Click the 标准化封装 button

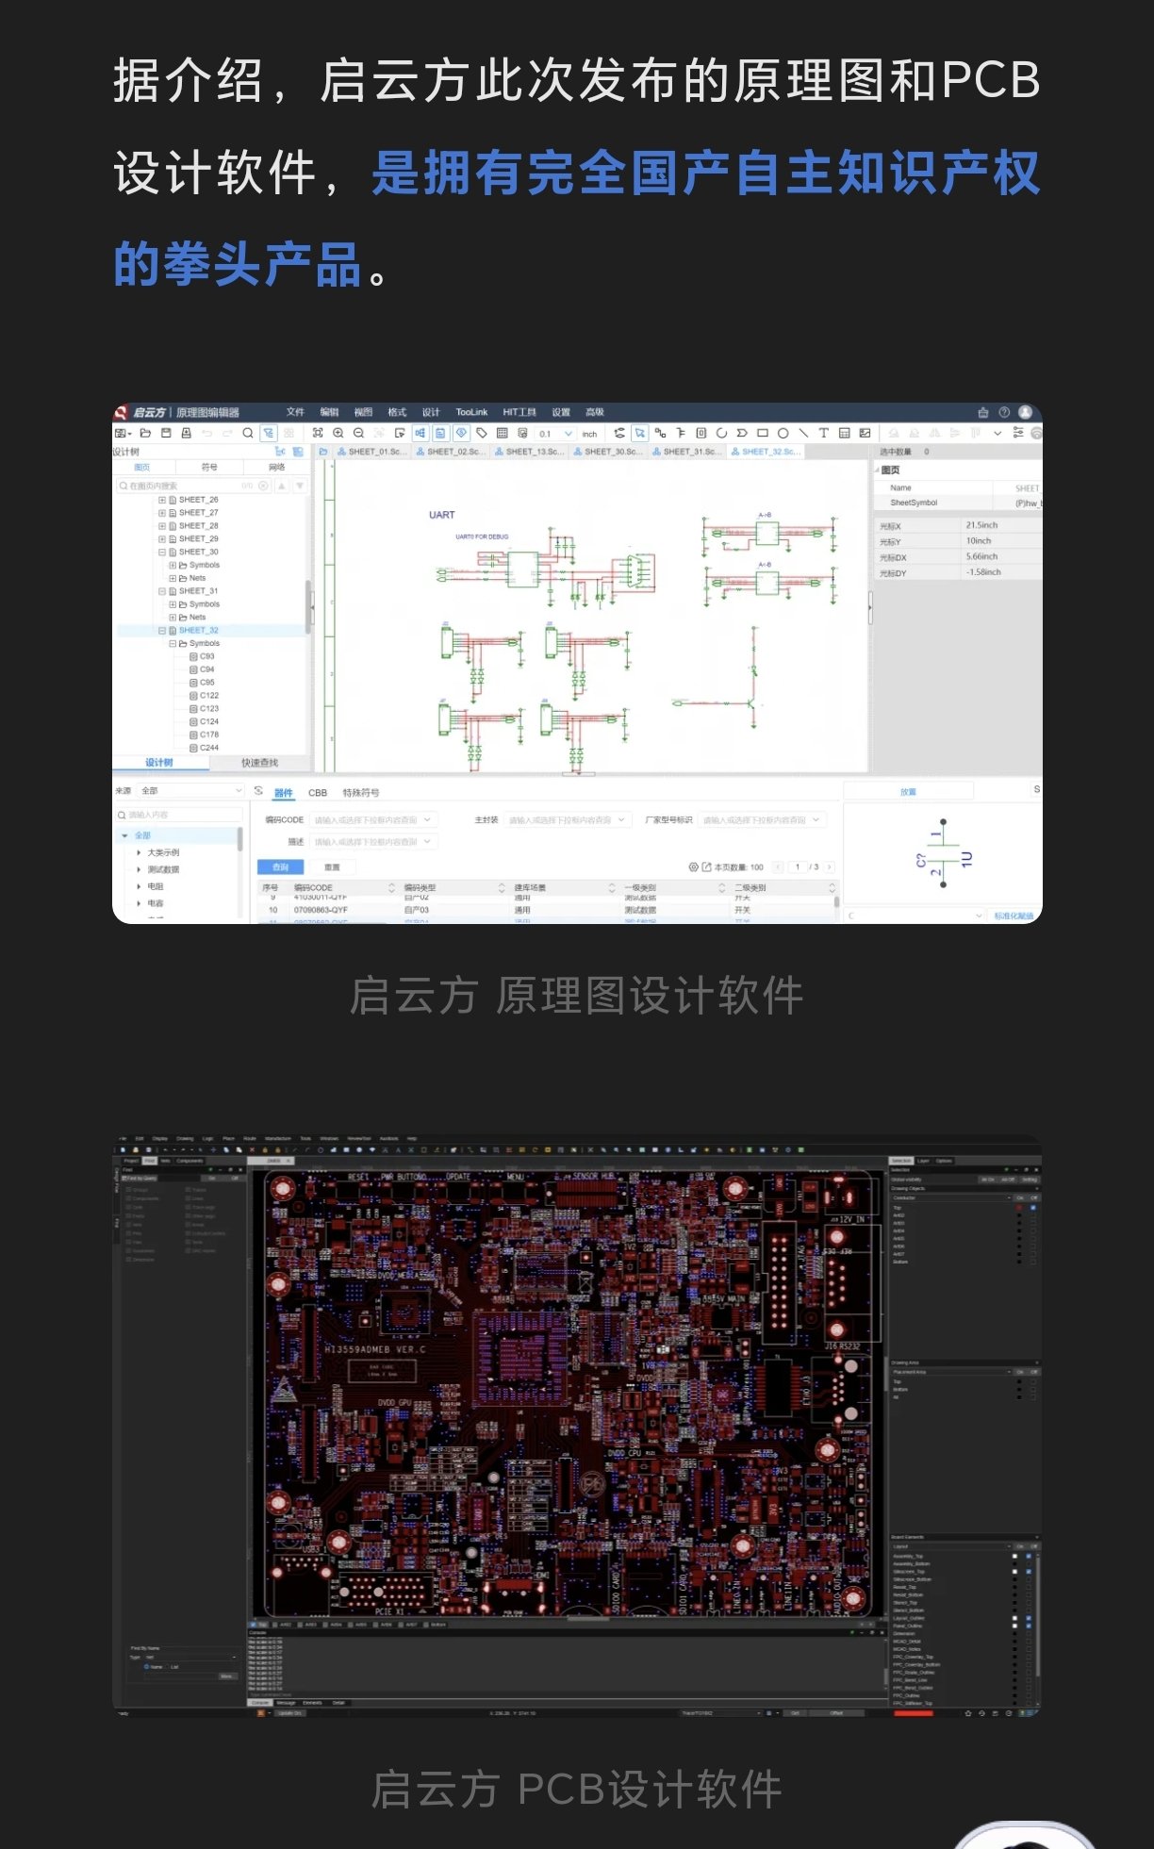click(x=1014, y=916)
